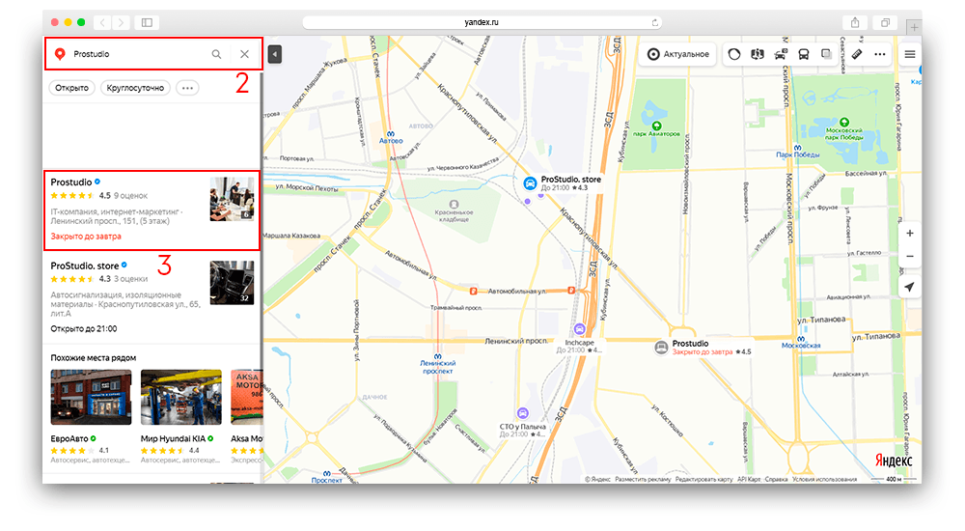Click Московский парк Победы green marker
Screen dimensions: 965x531
point(844,123)
